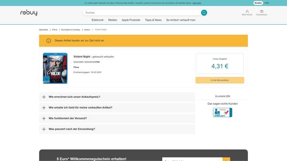
Task: Expand 'Was passiert nach der Einsendung?'
Action: tap(117, 129)
